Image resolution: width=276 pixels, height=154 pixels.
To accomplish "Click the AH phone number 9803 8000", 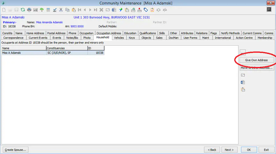I will click(x=77, y=26).
